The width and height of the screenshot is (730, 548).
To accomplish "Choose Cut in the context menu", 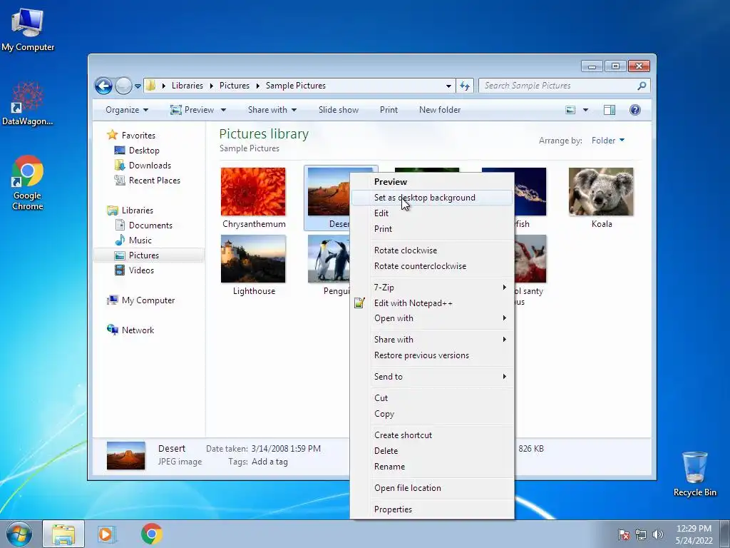I will pyautogui.click(x=432, y=398).
